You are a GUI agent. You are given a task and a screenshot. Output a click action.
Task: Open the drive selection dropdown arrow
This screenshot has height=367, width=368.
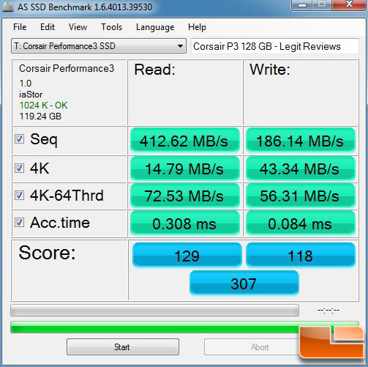180,46
